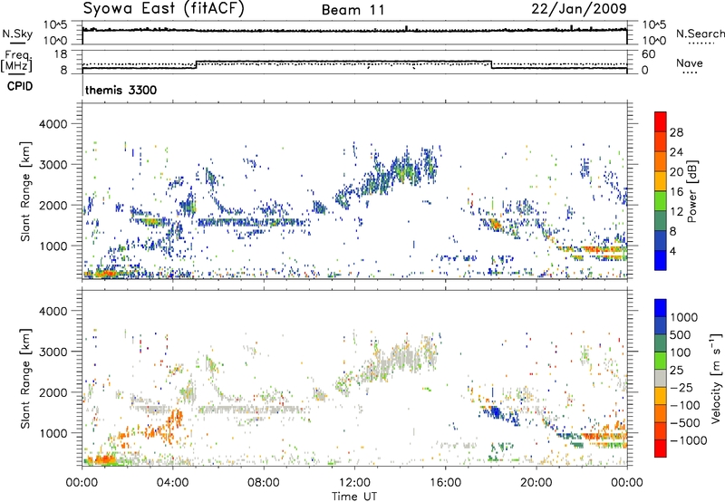The image size is (725, 502).
Task: Click the '1000' range tick of velocity panel
Action: [53, 433]
